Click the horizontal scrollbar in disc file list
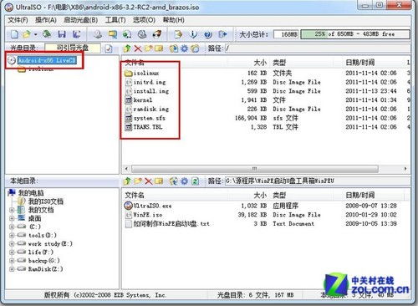This screenshot has width=418, height=306. [x=254, y=169]
